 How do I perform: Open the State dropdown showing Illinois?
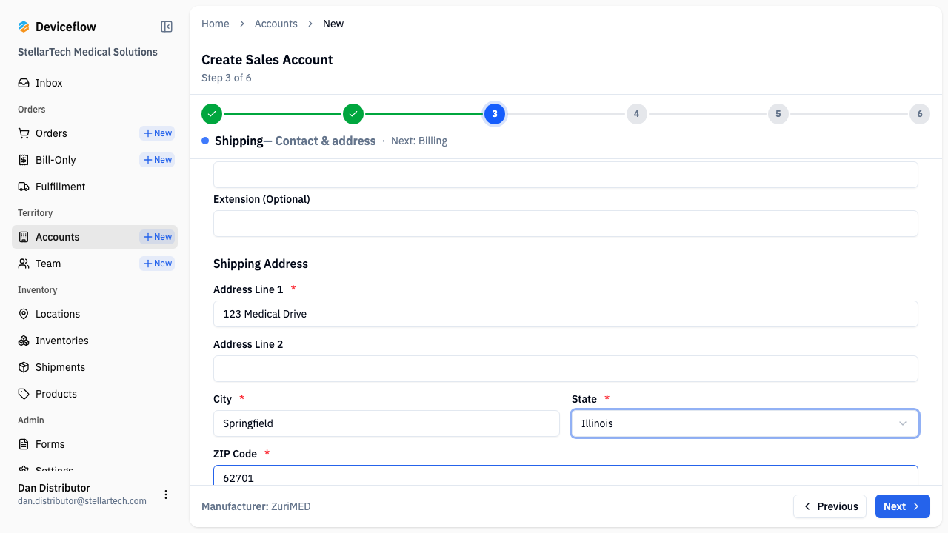coord(744,423)
